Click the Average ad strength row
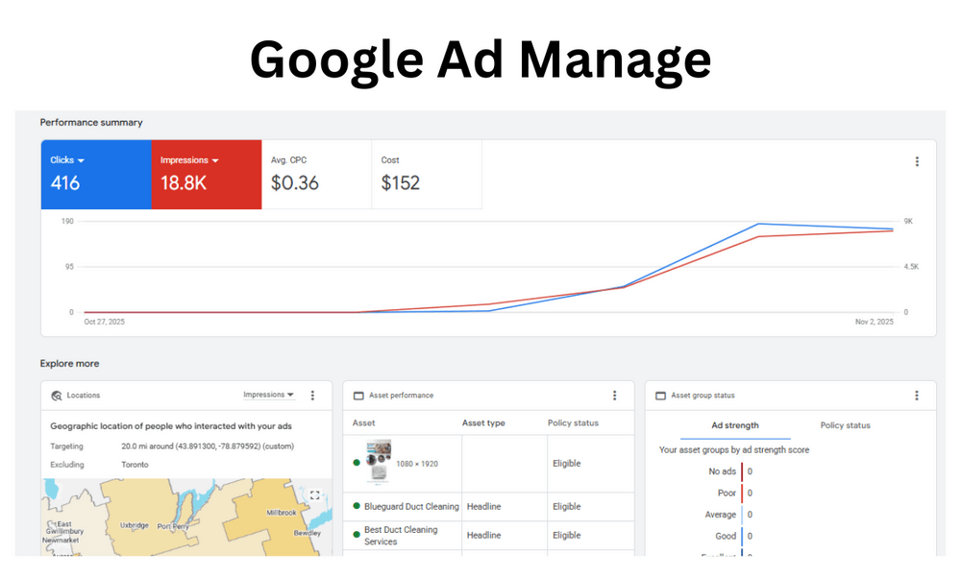The width and height of the screenshot is (961, 577). click(728, 515)
